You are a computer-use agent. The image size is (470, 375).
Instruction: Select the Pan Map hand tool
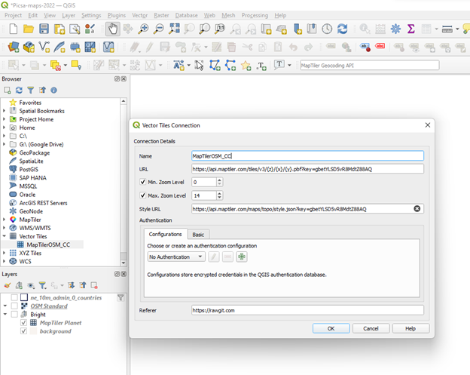point(112,29)
